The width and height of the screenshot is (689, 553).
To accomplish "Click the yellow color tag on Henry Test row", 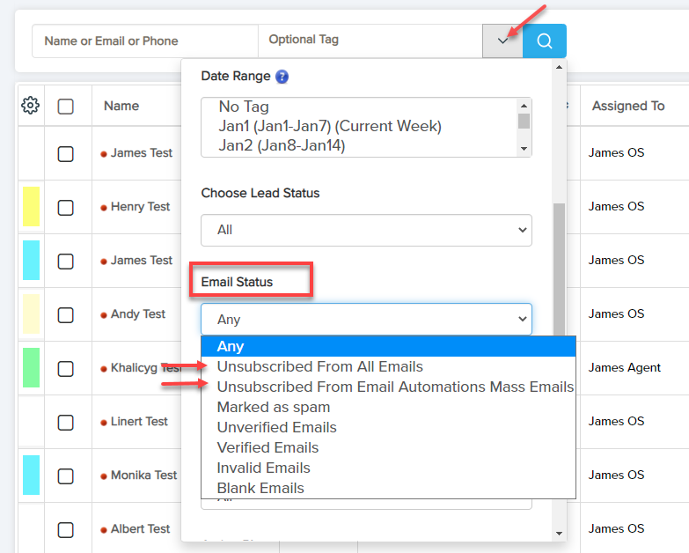I will click(31, 207).
